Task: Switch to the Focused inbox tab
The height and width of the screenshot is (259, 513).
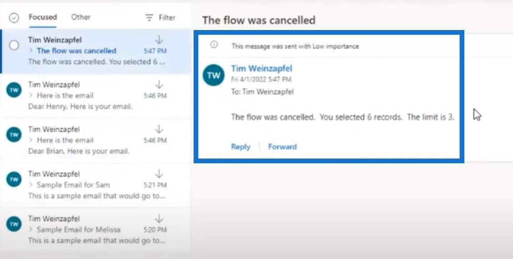Action: click(42, 17)
